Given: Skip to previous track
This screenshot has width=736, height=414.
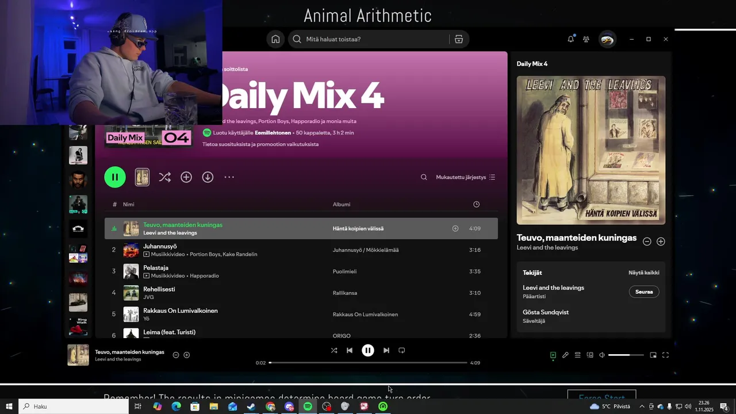Looking at the screenshot, I should coord(350,350).
